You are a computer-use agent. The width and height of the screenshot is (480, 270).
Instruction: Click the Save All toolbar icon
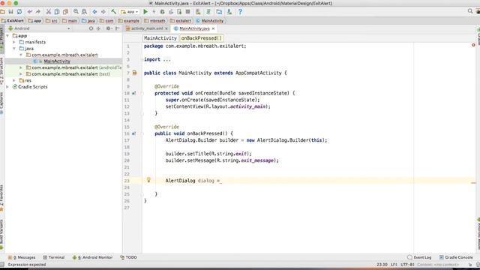[10, 12]
